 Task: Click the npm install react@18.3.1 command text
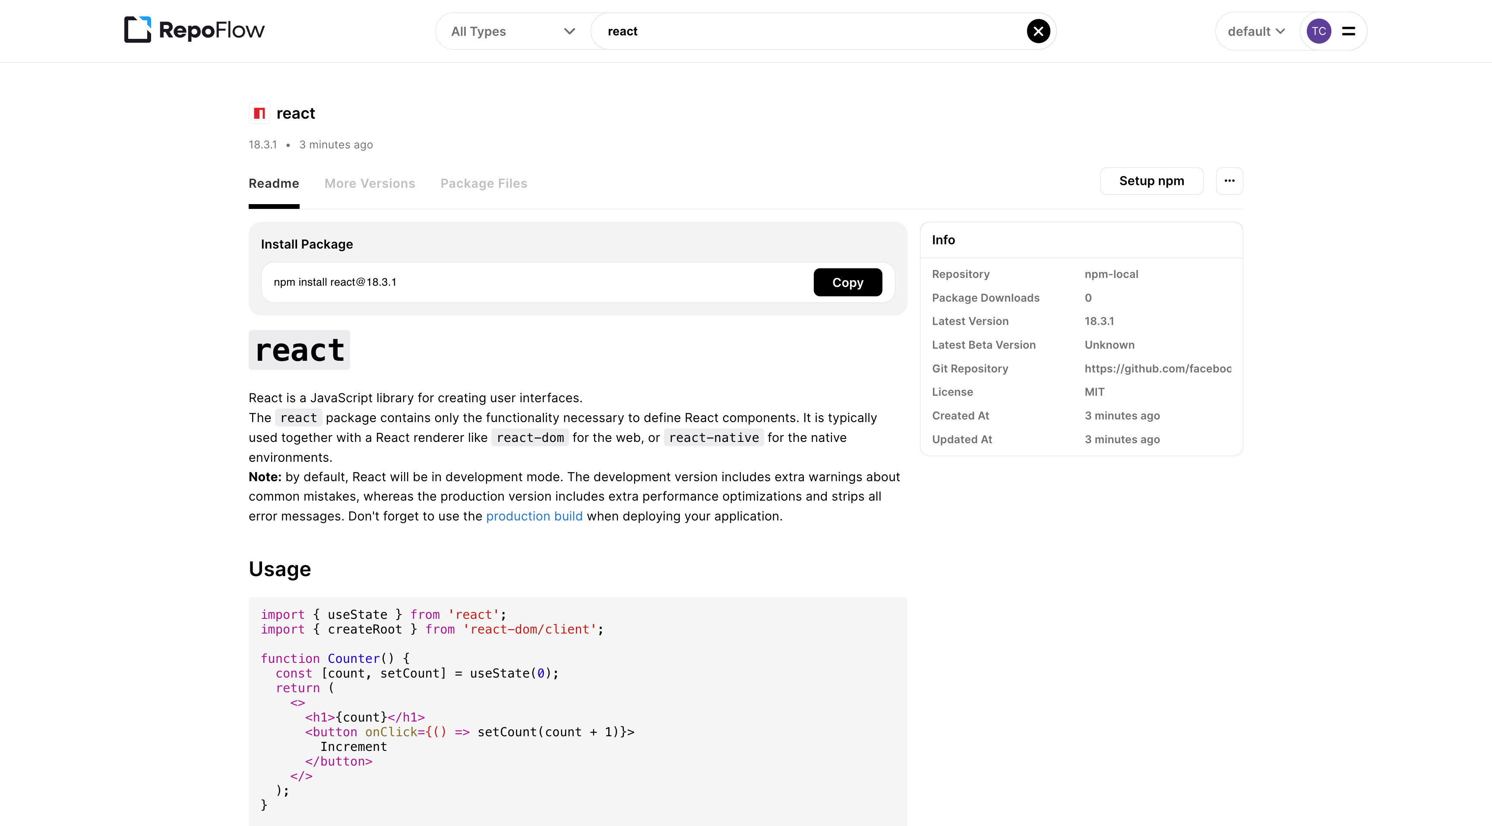(x=335, y=283)
